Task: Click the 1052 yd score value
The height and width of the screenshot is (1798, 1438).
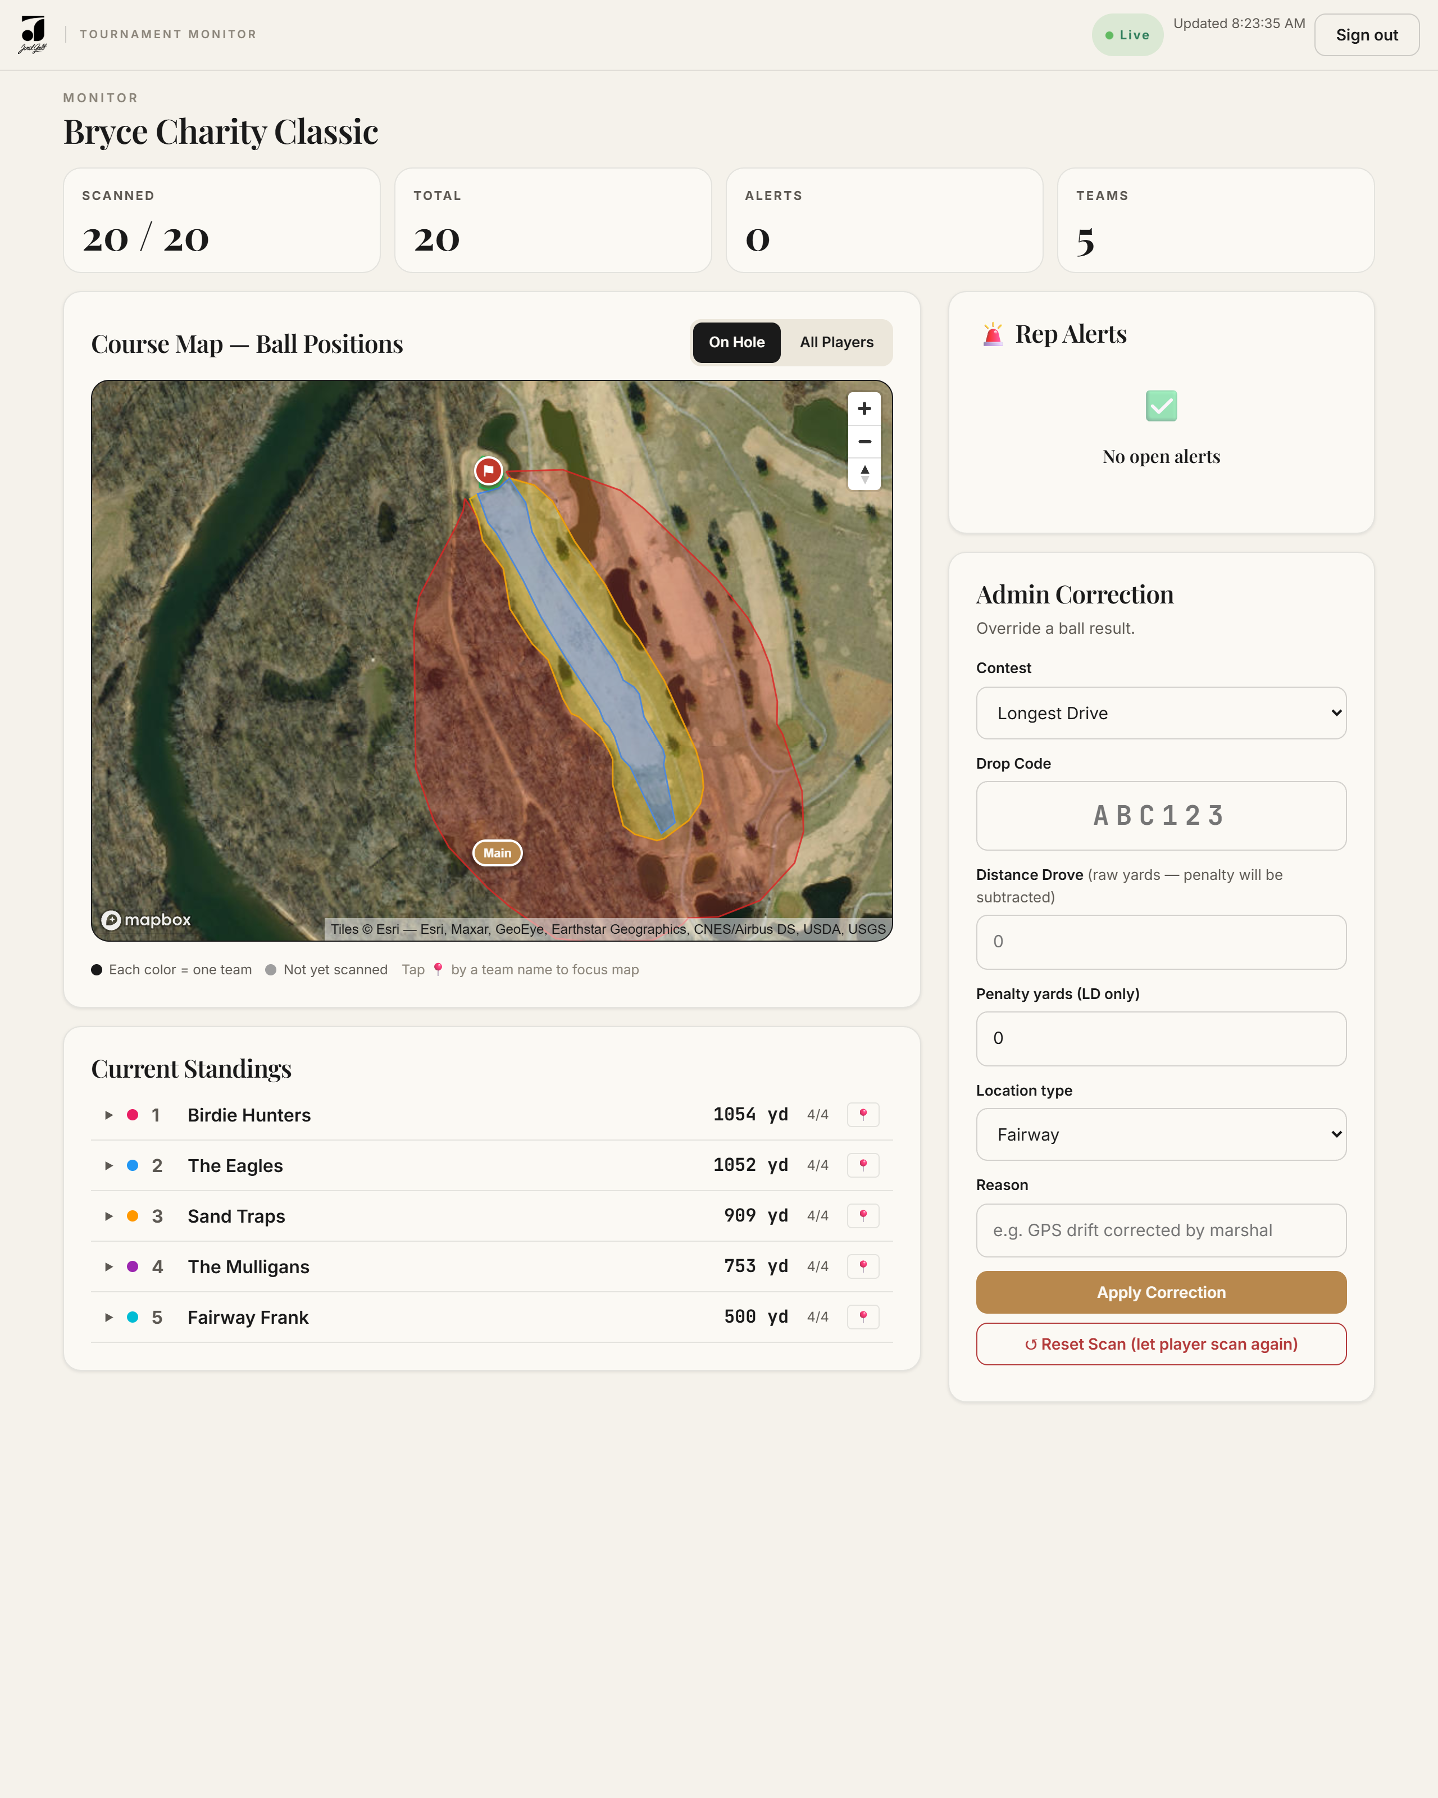Action: point(750,1165)
